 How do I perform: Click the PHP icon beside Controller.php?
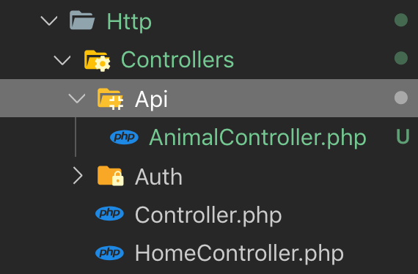point(109,213)
